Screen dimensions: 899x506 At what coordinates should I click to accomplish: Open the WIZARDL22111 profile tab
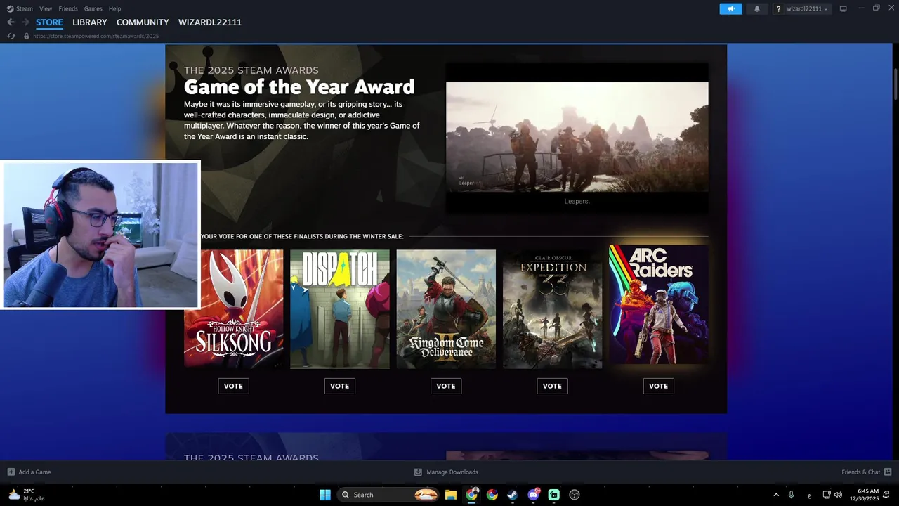point(210,22)
